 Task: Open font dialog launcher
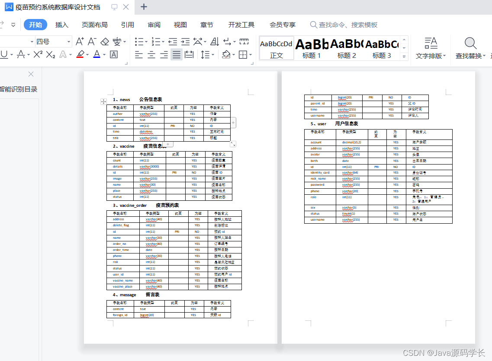click(126, 63)
